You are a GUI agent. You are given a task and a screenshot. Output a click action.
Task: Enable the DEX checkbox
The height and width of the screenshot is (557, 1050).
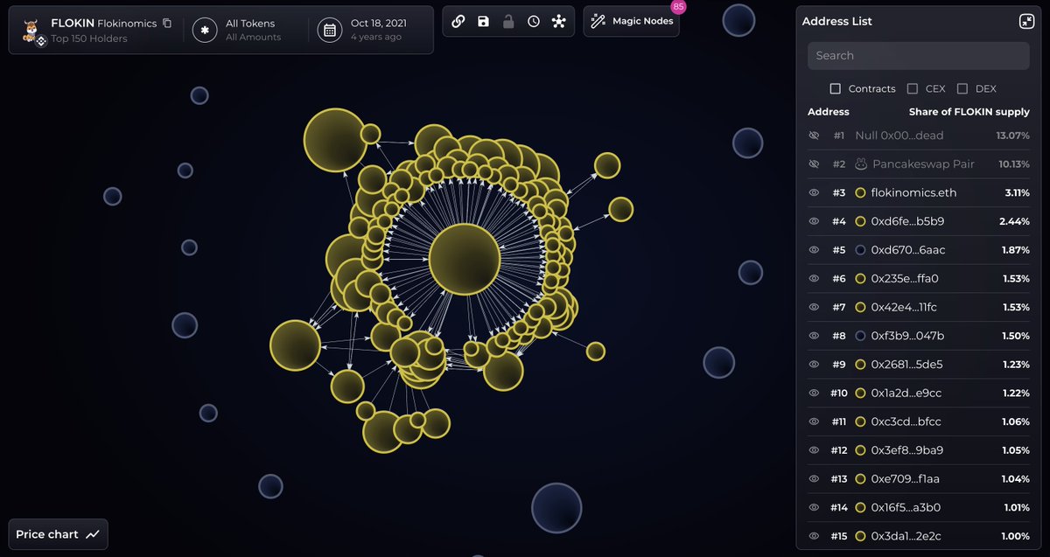point(962,88)
